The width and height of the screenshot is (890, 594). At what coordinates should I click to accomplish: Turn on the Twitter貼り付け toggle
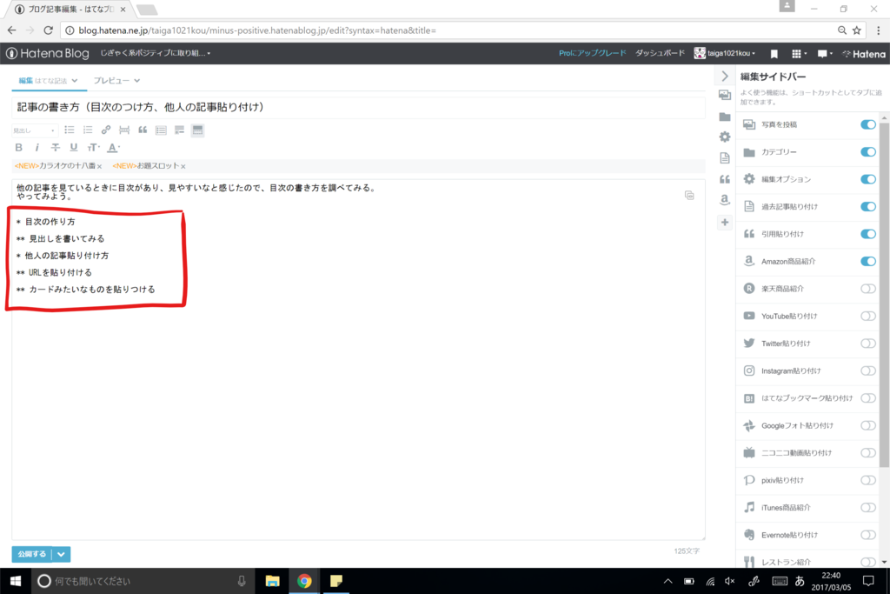867,344
